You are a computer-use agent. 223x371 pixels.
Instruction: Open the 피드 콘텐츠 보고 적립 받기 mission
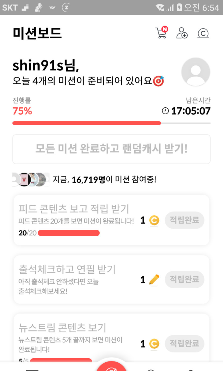(74, 209)
